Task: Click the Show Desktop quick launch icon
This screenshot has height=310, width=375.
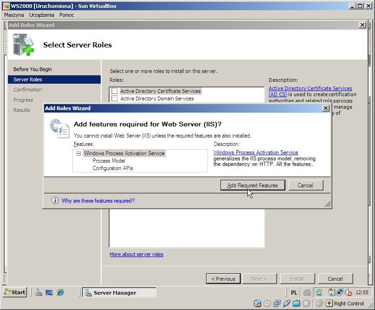Action: tap(49, 292)
